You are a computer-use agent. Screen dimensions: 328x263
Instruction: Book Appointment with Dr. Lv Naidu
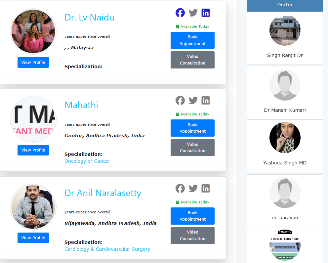click(192, 40)
